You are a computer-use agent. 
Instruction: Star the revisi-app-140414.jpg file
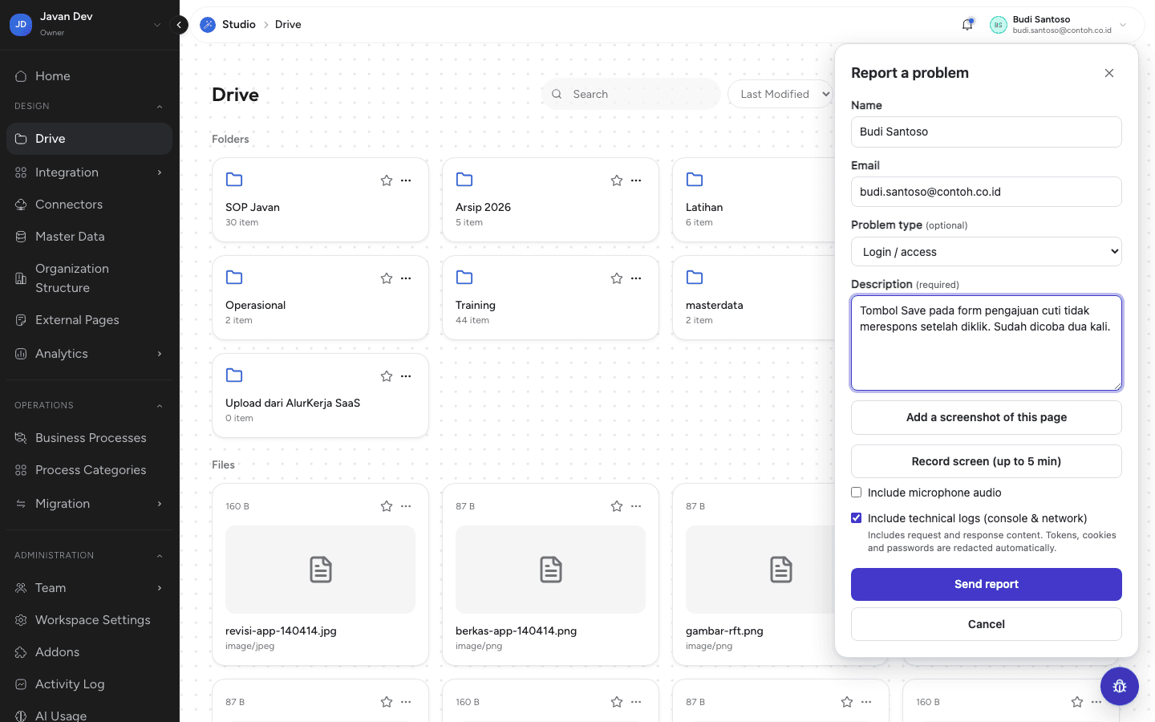tap(387, 506)
